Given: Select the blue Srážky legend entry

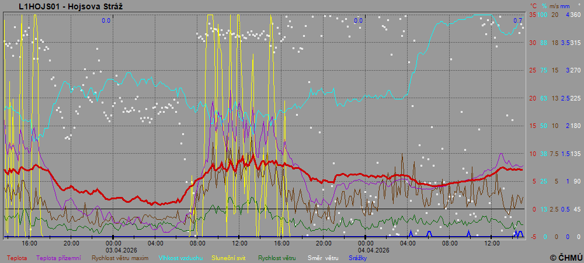Looking at the screenshot, I should [358, 257].
